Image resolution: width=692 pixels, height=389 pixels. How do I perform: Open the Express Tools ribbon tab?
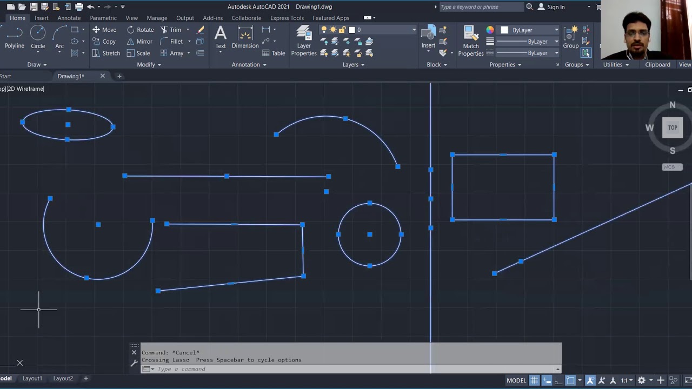coord(287,18)
